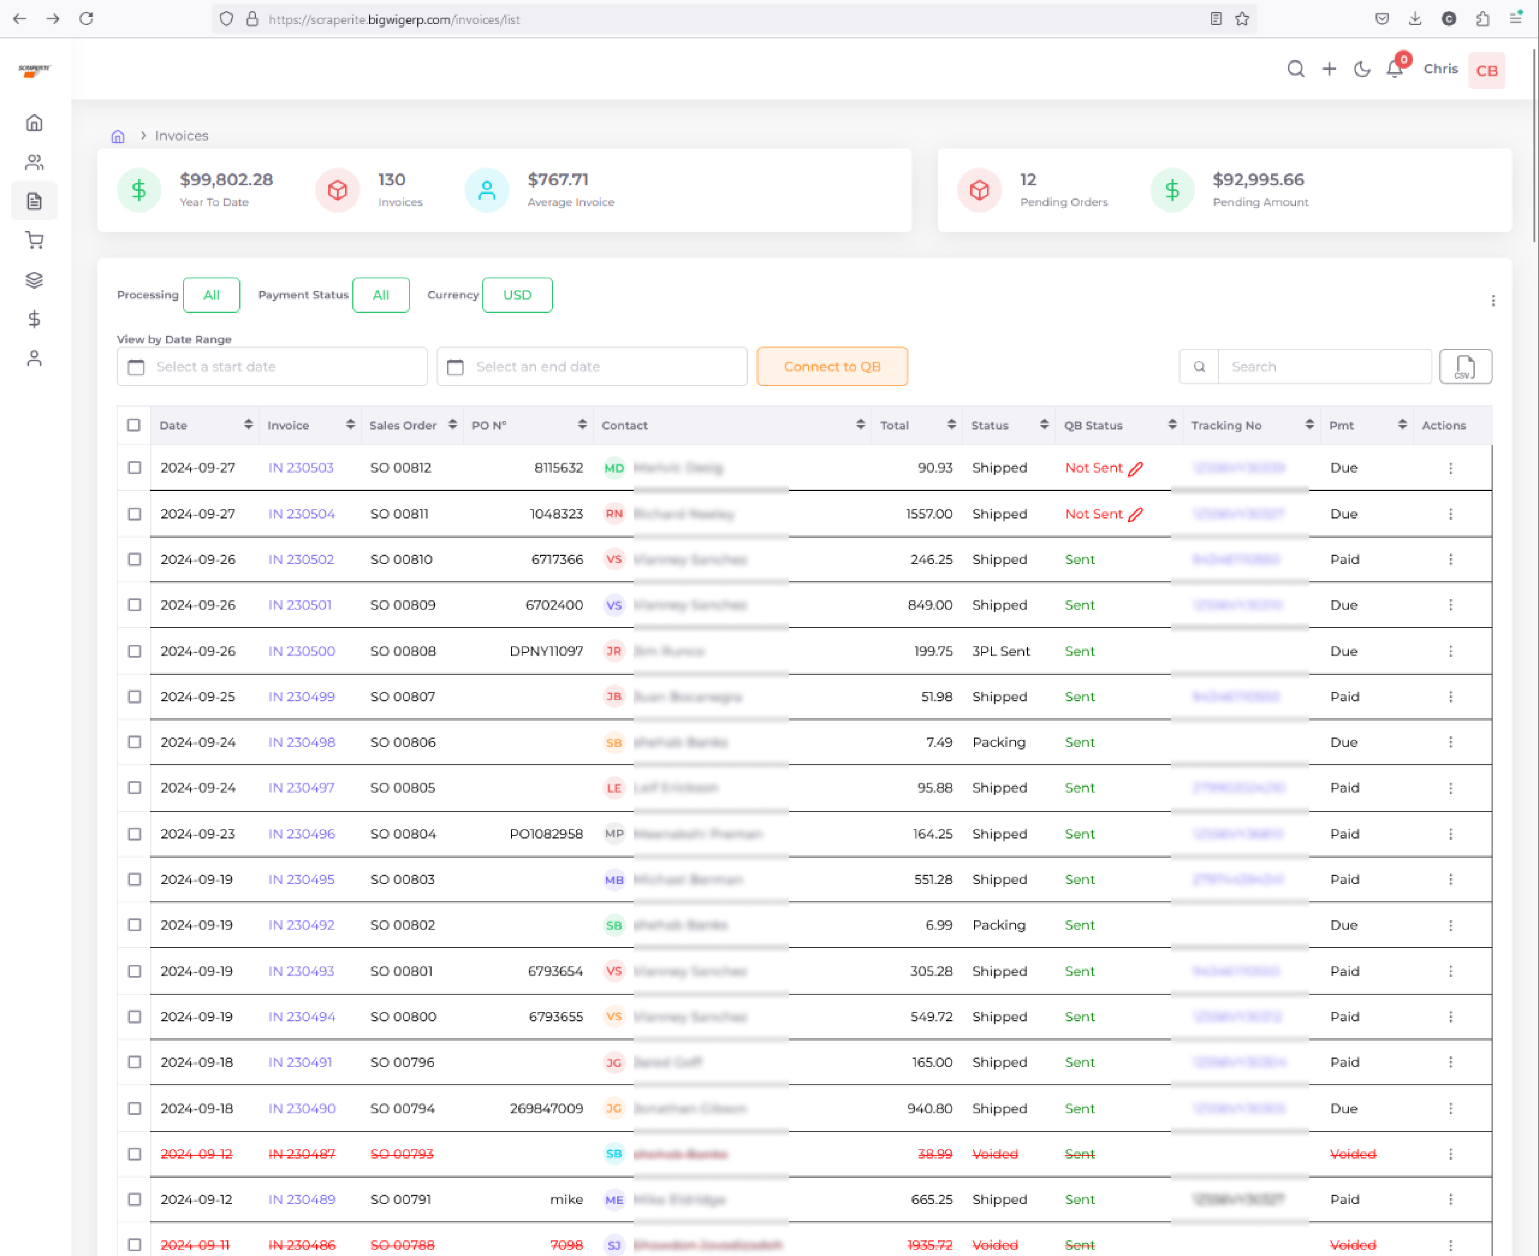Sort table by Pmt column
1539x1256 pixels.
(1402, 425)
